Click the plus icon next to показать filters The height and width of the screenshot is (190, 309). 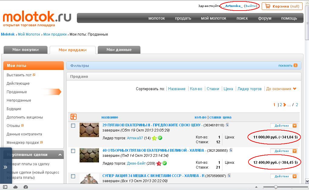[295, 65]
